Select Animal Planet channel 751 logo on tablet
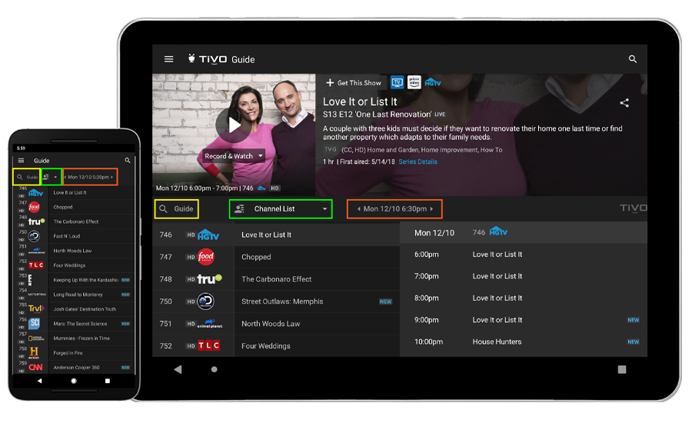The height and width of the screenshot is (423, 692). (x=210, y=324)
